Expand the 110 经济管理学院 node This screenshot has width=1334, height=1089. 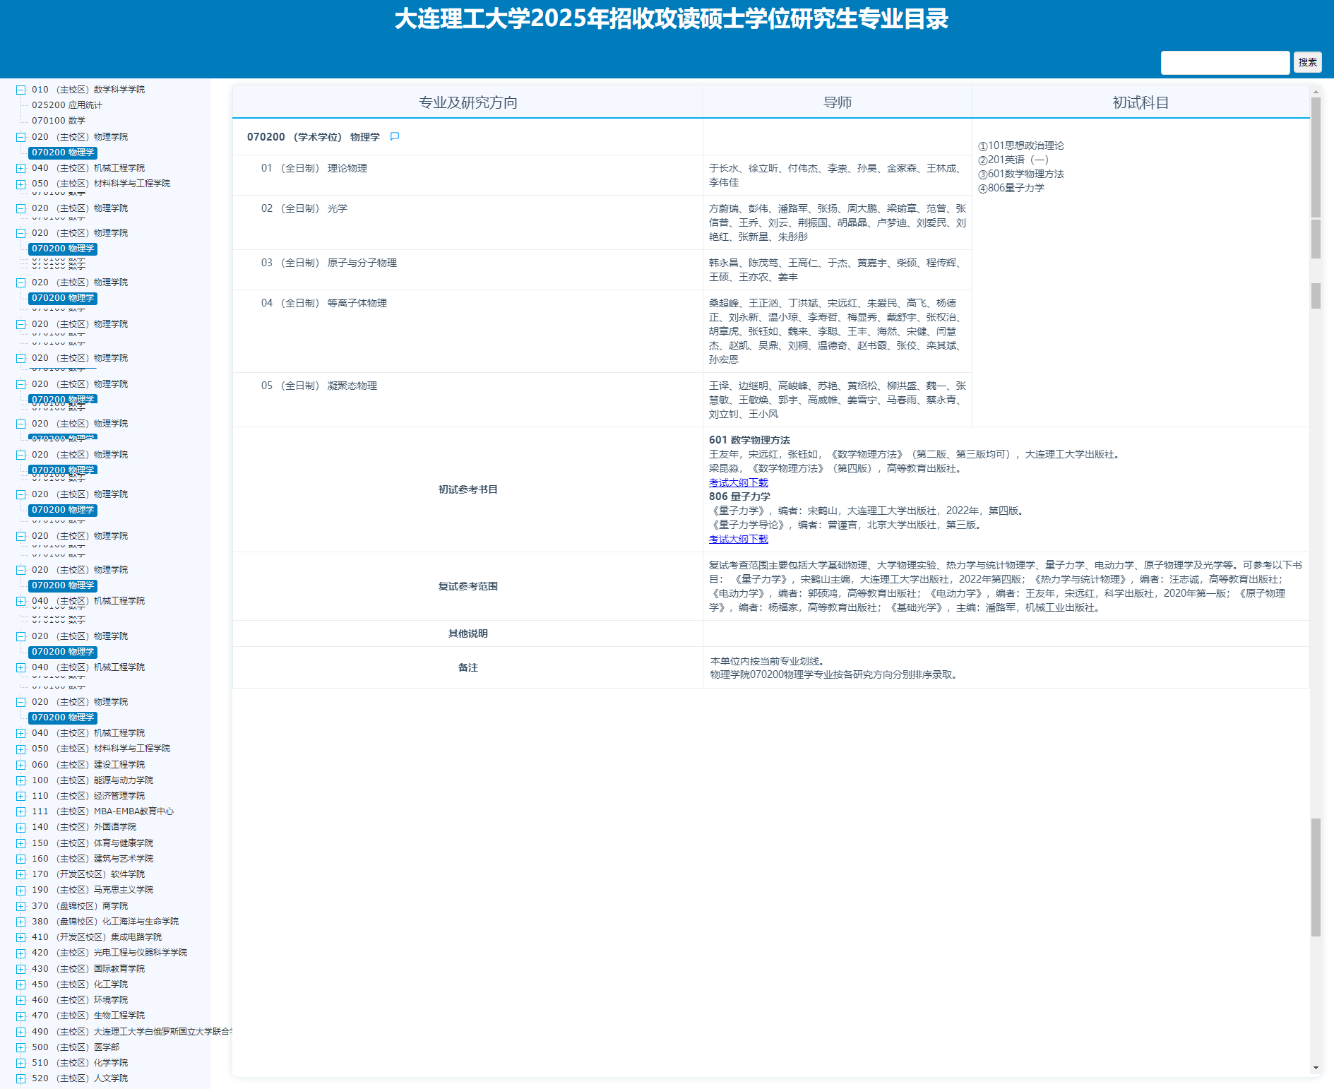pyautogui.click(x=20, y=796)
